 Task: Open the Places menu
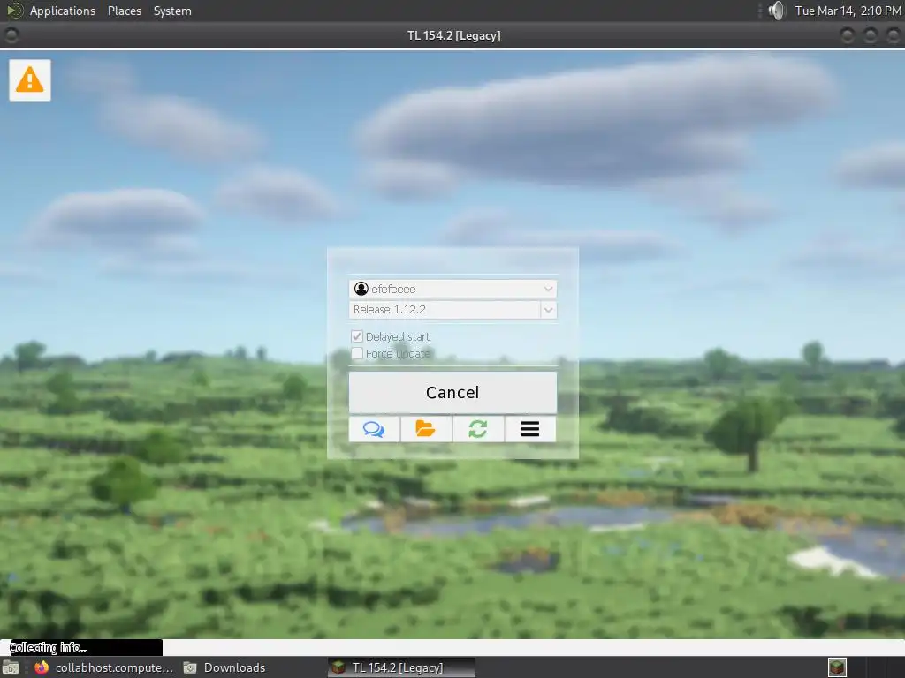click(124, 11)
